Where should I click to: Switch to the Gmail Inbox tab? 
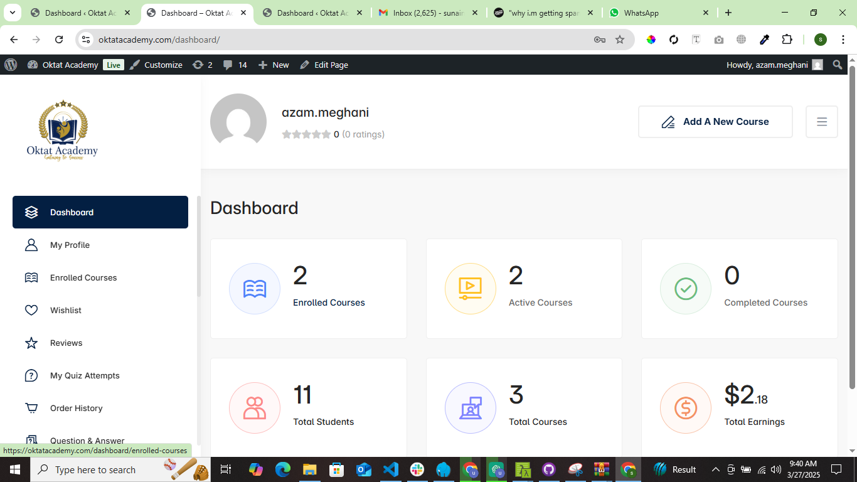click(427, 13)
